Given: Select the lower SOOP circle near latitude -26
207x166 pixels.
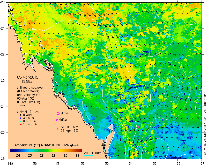Looking at the screenshot, I should coord(118,156).
